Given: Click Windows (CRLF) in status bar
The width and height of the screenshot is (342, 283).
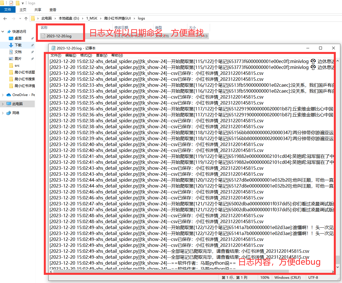Looking at the screenshot, I should pyautogui.click(x=287, y=278).
